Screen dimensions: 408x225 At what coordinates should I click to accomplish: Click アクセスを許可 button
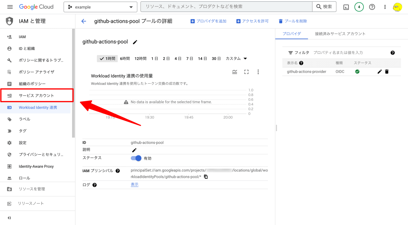point(252,21)
